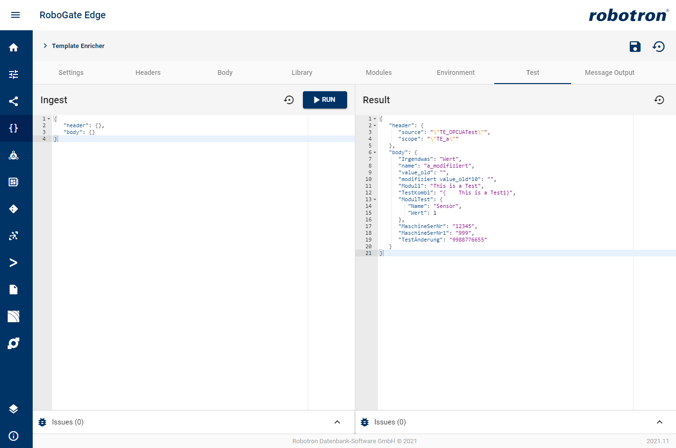The width and height of the screenshot is (676, 448).
Task: Click the Ingest Issues bug icon
Action: point(42,422)
